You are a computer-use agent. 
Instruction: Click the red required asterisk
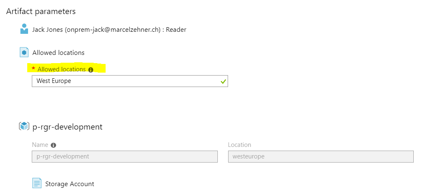coord(33,69)
